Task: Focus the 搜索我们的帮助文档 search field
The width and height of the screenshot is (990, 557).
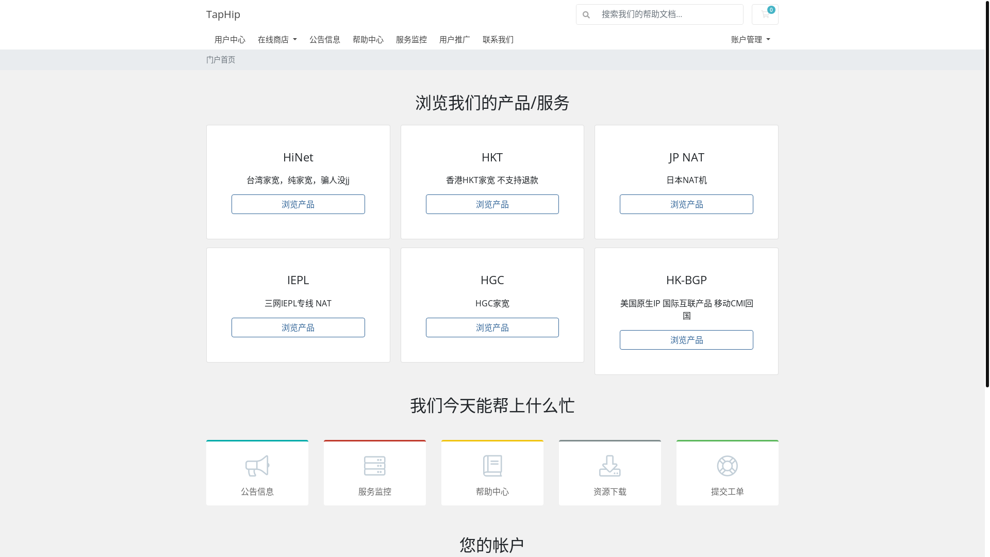Action: click(x=669, y=14)
